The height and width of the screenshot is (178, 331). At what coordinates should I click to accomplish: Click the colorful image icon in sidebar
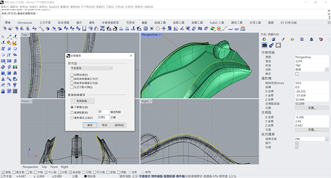pyautogui.click(x=15, y=67)
